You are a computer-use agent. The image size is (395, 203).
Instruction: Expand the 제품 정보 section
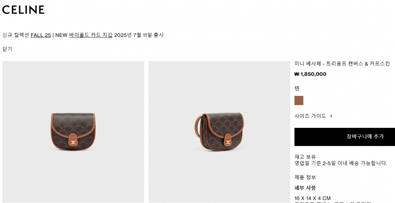click(305, 177)
